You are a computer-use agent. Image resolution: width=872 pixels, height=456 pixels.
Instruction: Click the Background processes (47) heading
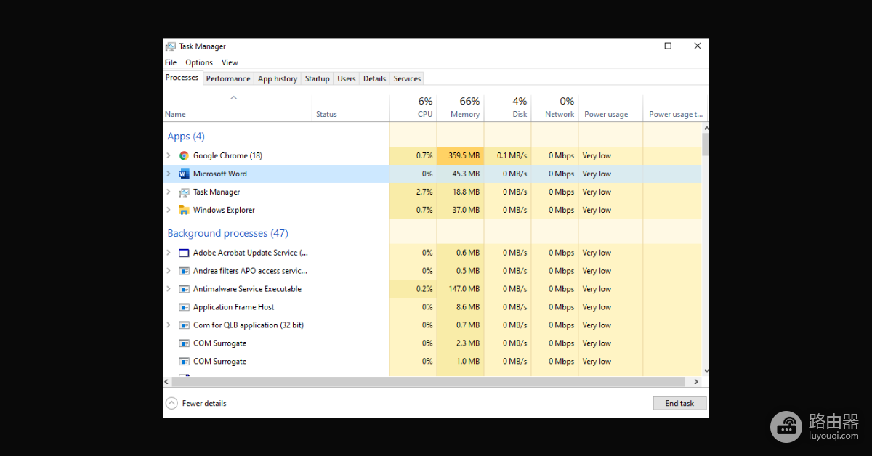[x=227, y=233]
